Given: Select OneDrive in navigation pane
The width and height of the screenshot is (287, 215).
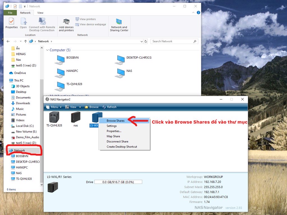Looking at the screenshot, I should [x=18, y=73].
